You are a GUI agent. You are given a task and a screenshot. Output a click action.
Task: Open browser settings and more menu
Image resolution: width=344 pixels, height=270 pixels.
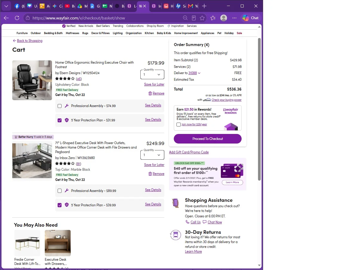tap(234, 18)
